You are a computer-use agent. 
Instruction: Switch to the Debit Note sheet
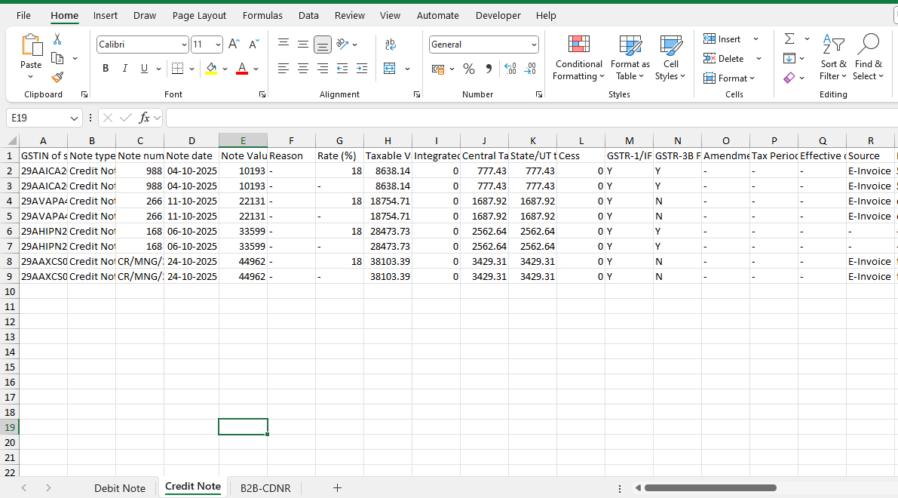[119, 488]
